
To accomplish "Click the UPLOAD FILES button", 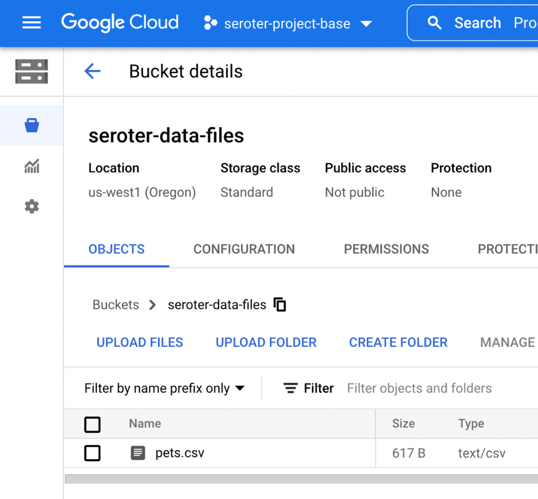I will click(x=140, y=342).
